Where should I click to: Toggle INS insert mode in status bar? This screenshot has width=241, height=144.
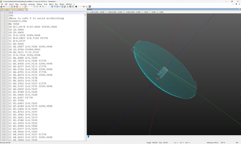238,142
